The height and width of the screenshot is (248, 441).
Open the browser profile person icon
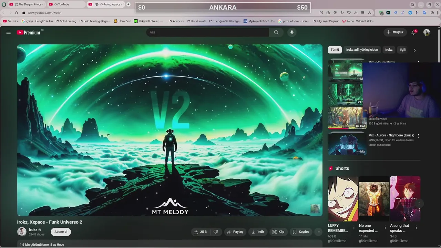click(x=369, y=13)
